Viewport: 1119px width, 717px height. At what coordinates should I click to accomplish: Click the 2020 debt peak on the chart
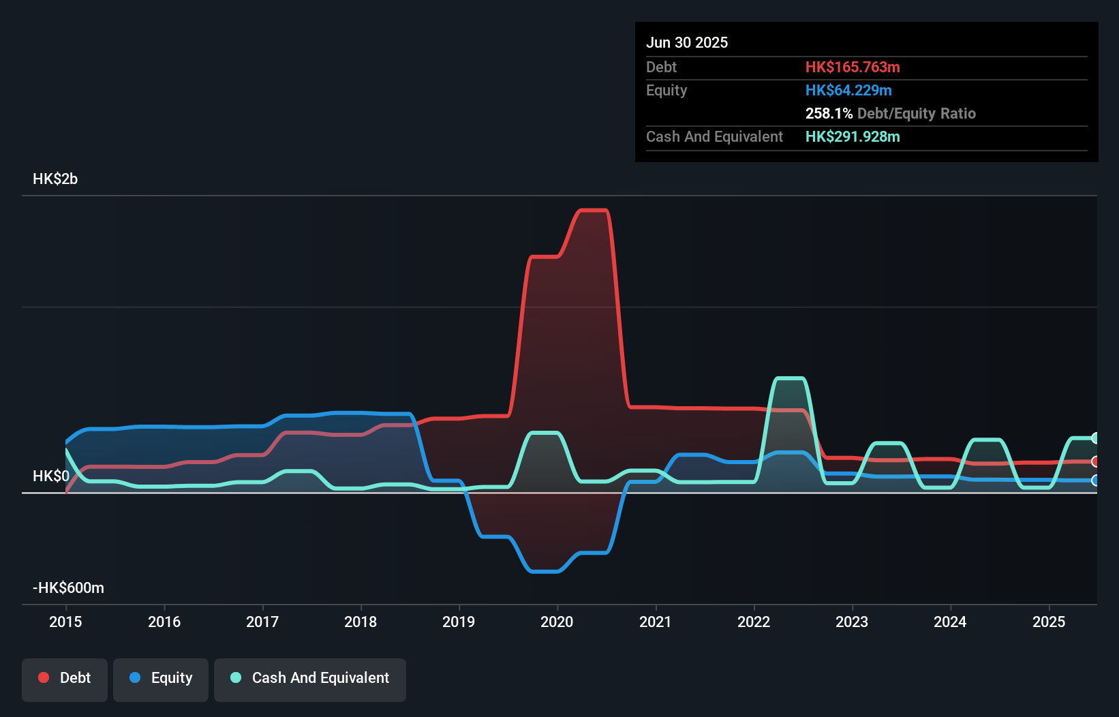[593, 211]
